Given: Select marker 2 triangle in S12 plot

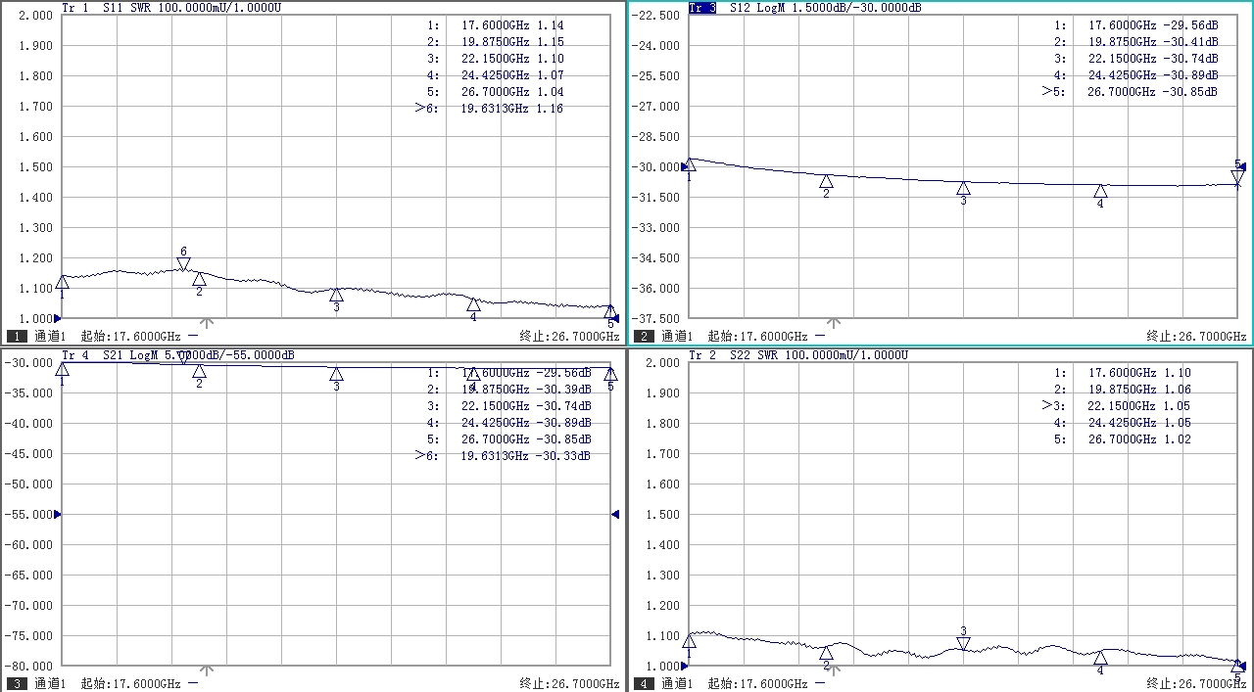Looking at the screenshot, I should click(826, 182).
